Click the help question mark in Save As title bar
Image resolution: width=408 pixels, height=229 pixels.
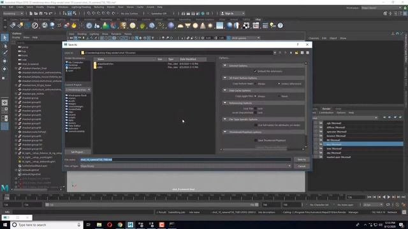click(298, 45)
